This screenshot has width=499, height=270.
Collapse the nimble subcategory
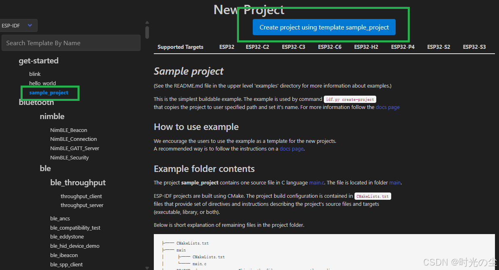(52, 116)
